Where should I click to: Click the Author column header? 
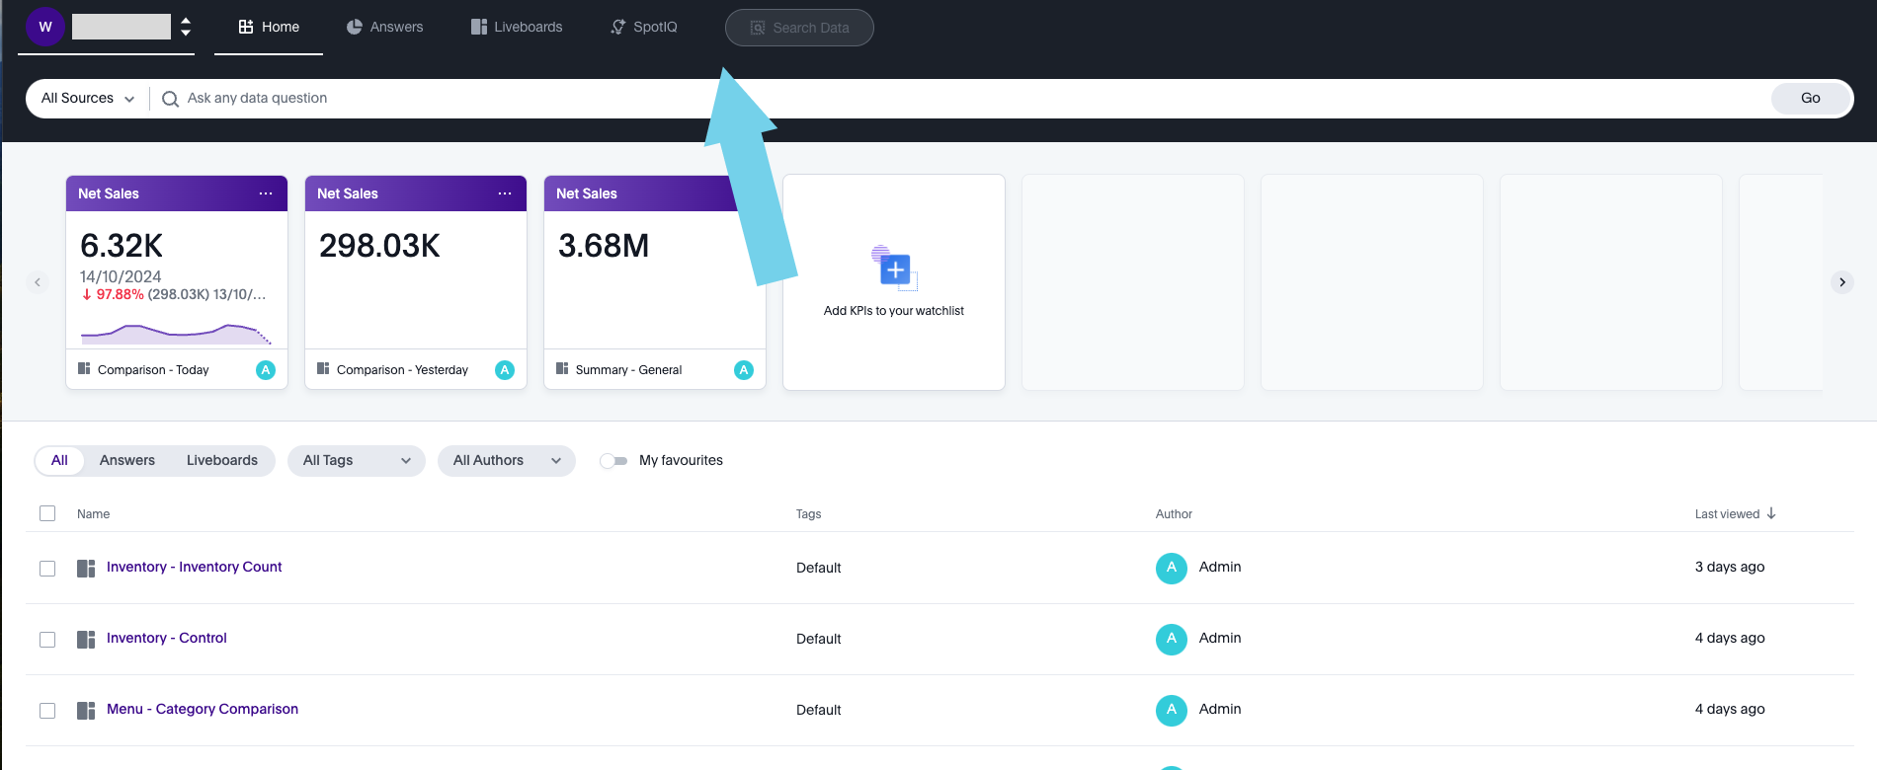(1174, 514)
